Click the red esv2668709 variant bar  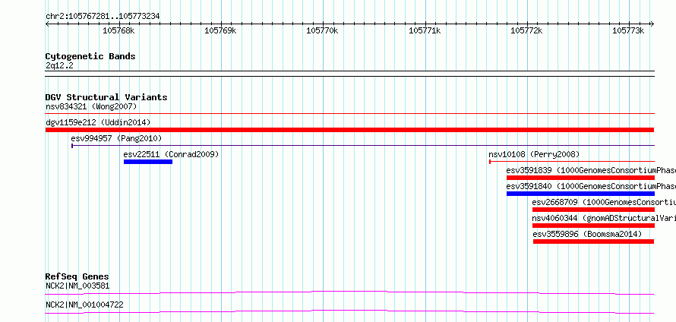[x=593, y=210]
